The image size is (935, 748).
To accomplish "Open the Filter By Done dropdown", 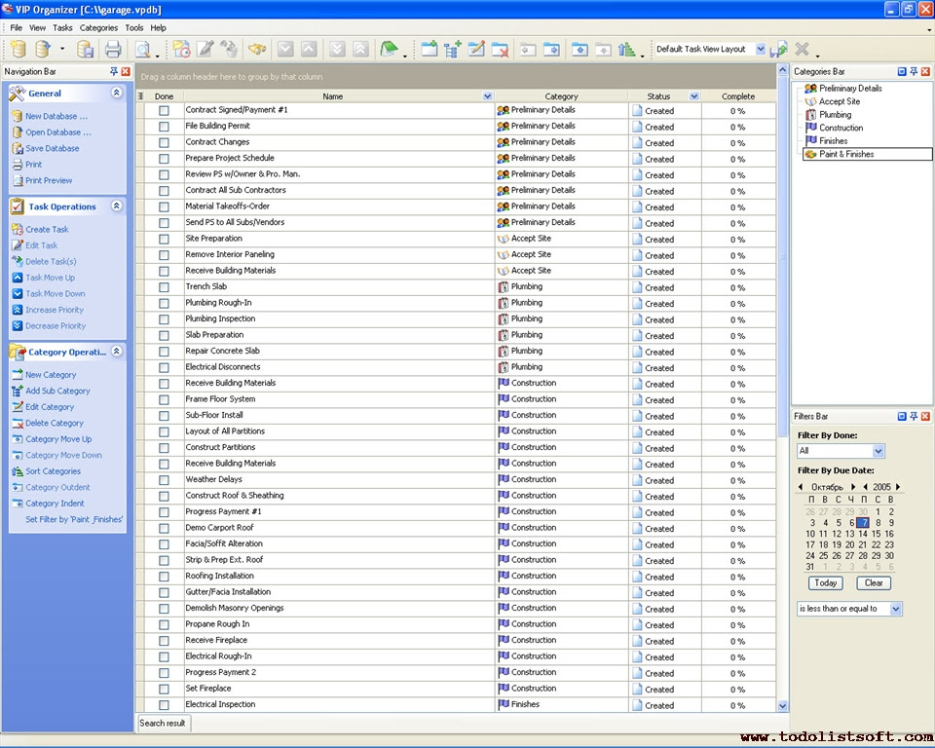I will (x=879, y=451).
